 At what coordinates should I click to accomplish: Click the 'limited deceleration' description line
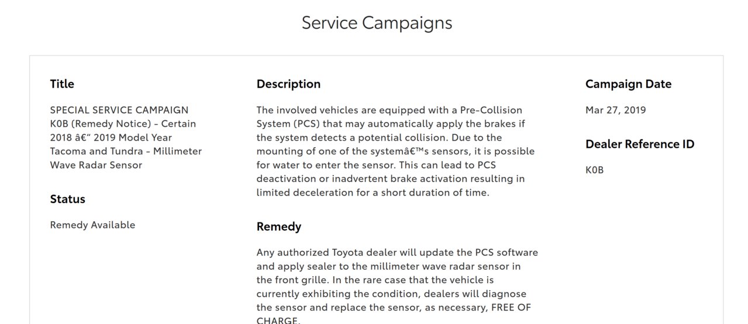click(373, 192)
